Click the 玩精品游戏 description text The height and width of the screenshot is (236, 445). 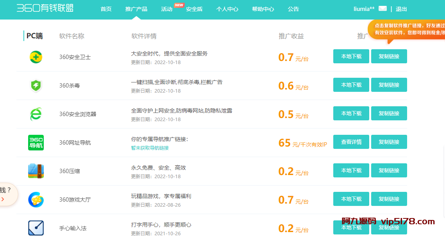click(x=161, y=196)
